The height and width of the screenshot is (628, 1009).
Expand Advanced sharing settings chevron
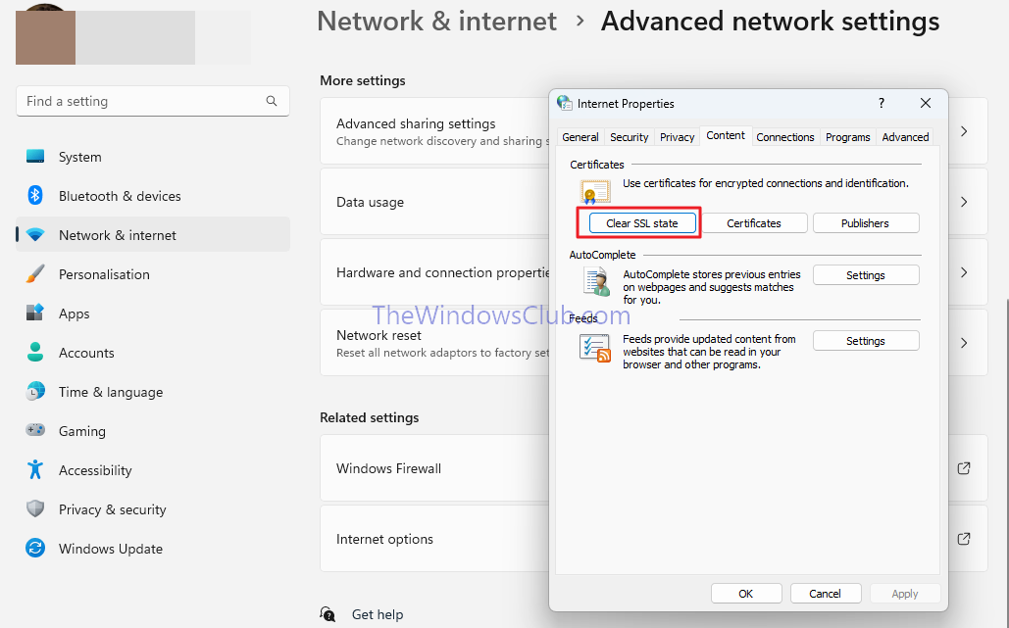tap(963, 131)
